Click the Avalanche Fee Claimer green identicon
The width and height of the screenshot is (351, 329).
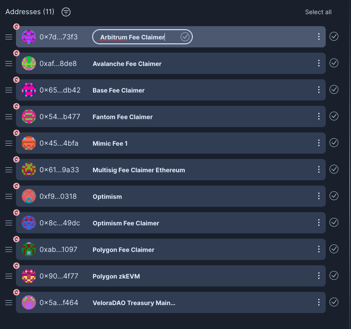29,63
